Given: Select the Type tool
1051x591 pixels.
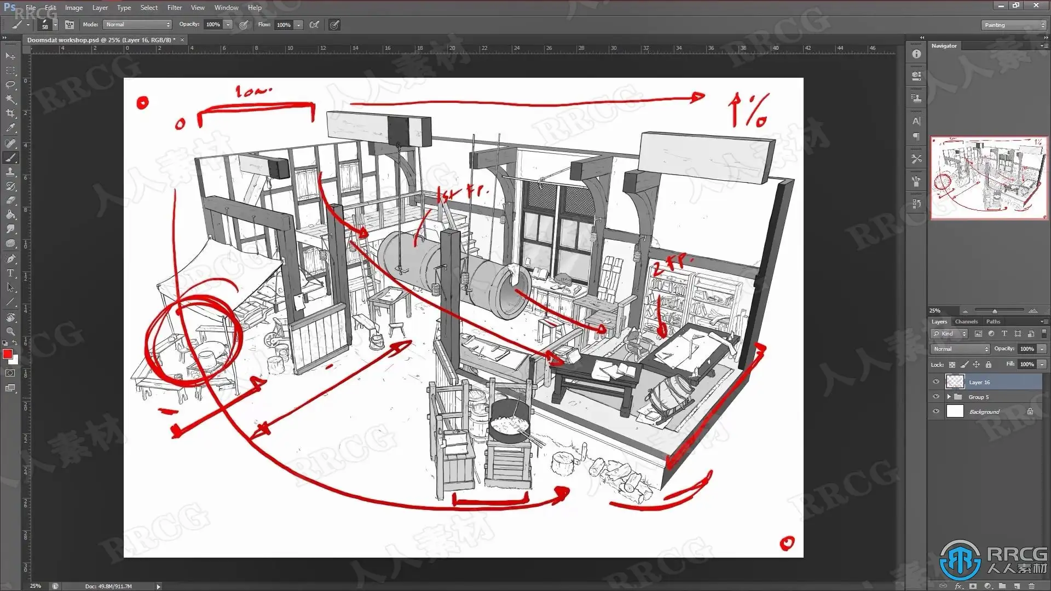Looking at the screenshot, I should (10, 273).
